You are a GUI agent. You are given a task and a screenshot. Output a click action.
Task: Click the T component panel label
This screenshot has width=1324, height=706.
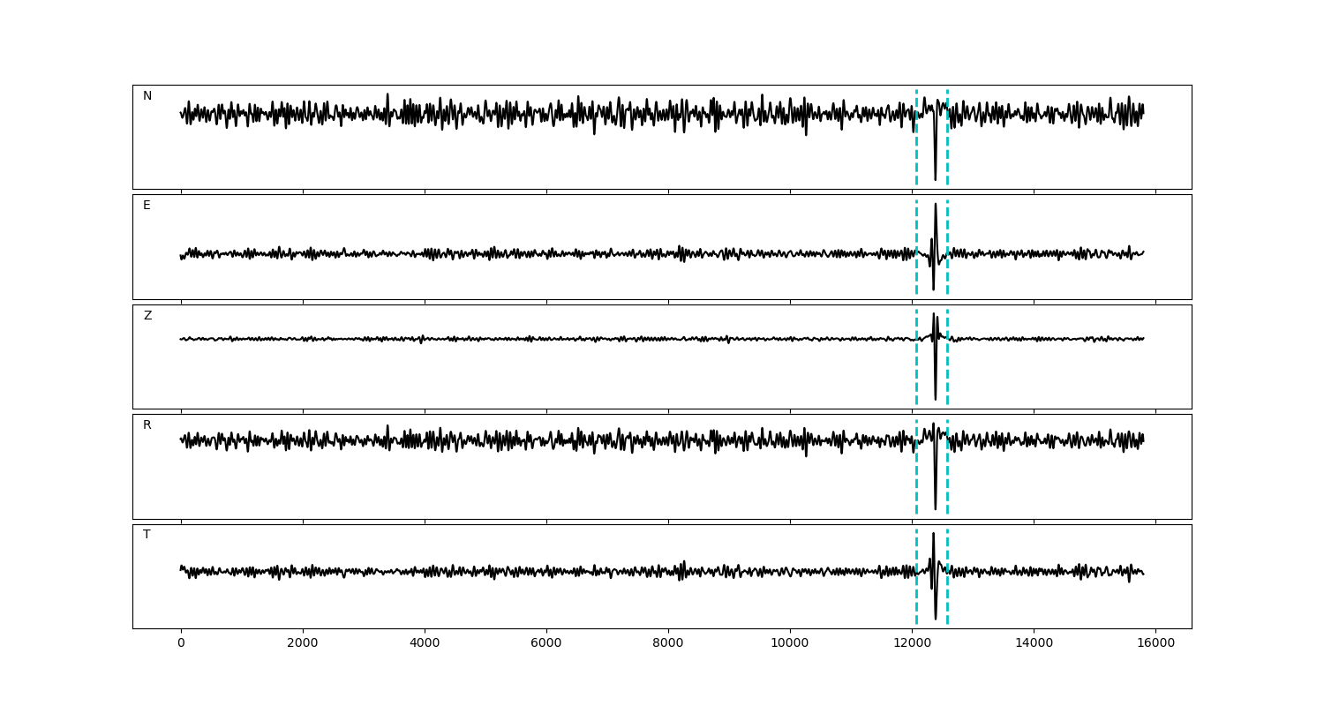click(147, 535)
